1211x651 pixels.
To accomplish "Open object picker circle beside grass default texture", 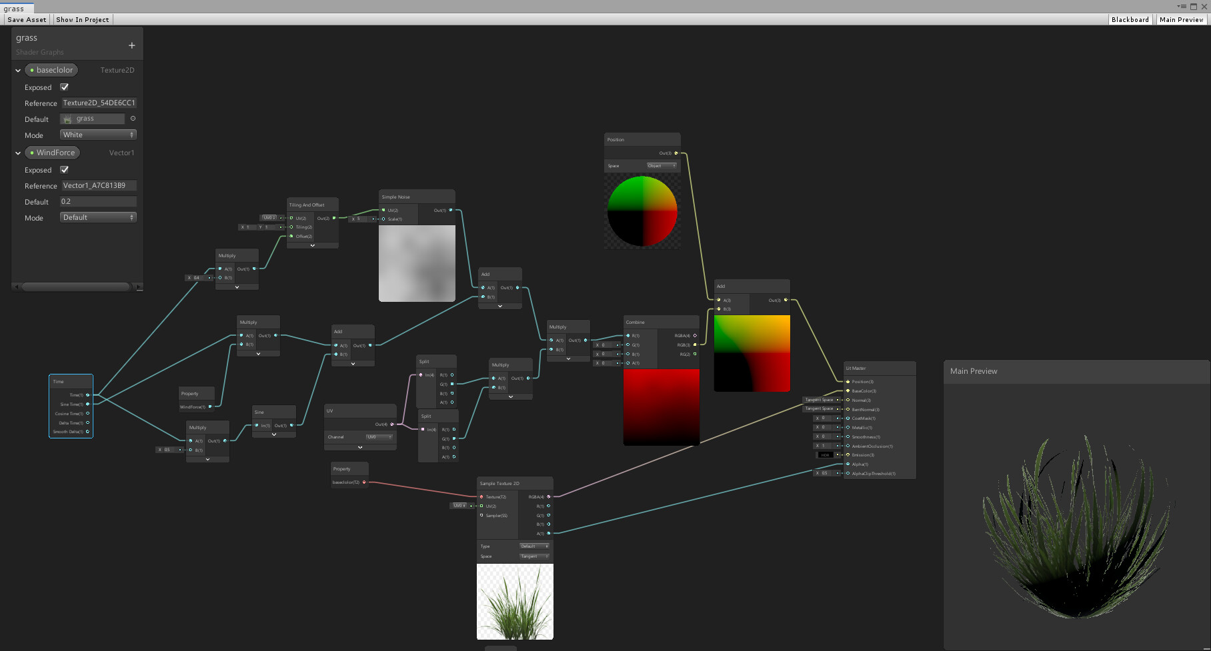I will 133,119.
